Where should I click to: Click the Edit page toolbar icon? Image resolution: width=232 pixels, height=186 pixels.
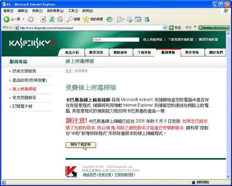click(x=138, y=19)
